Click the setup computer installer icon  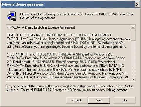(12, 16)
